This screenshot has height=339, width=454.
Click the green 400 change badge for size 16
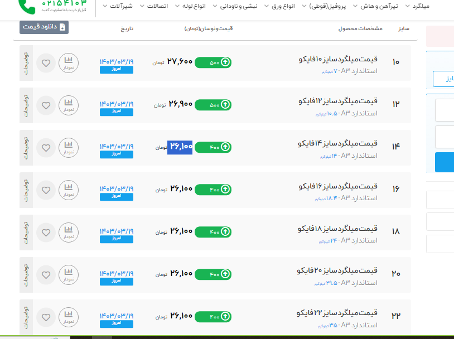click(212, 190)
